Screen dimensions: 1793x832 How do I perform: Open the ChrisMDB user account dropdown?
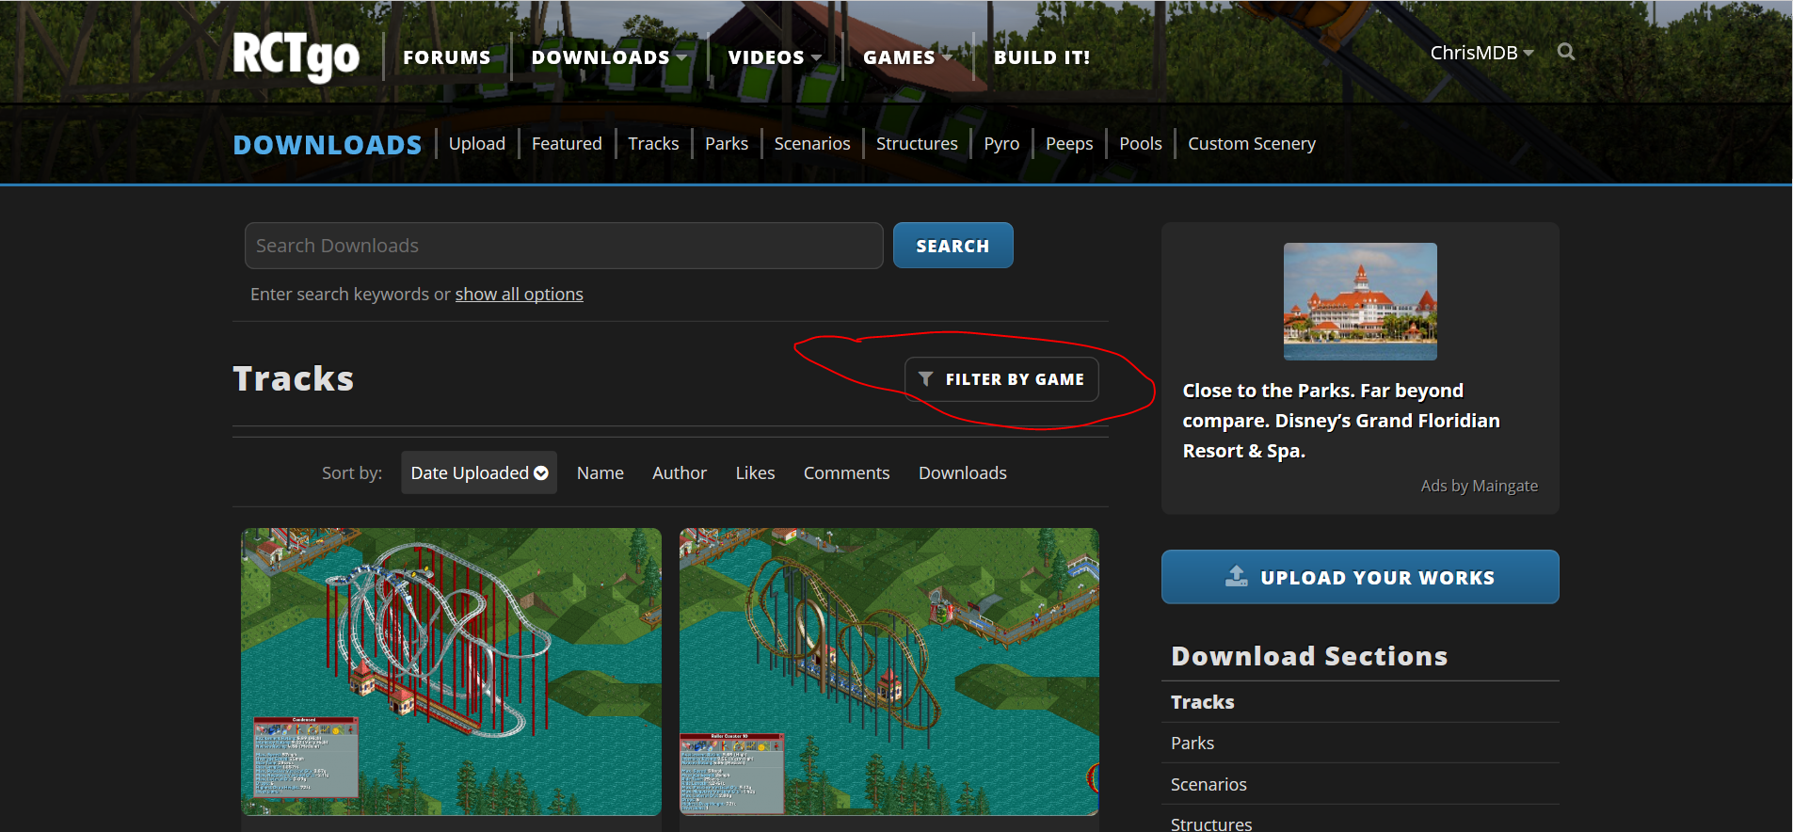pyautogui.click(x=1481, y=53)
